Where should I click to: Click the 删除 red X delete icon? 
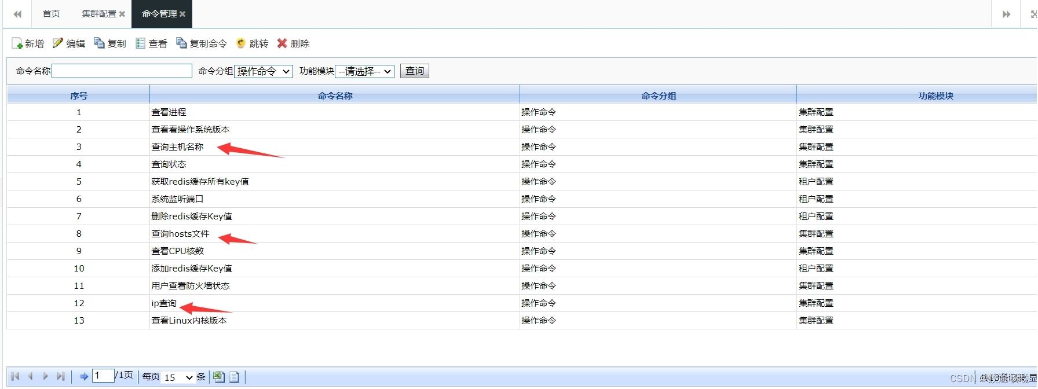click(282, 43)
